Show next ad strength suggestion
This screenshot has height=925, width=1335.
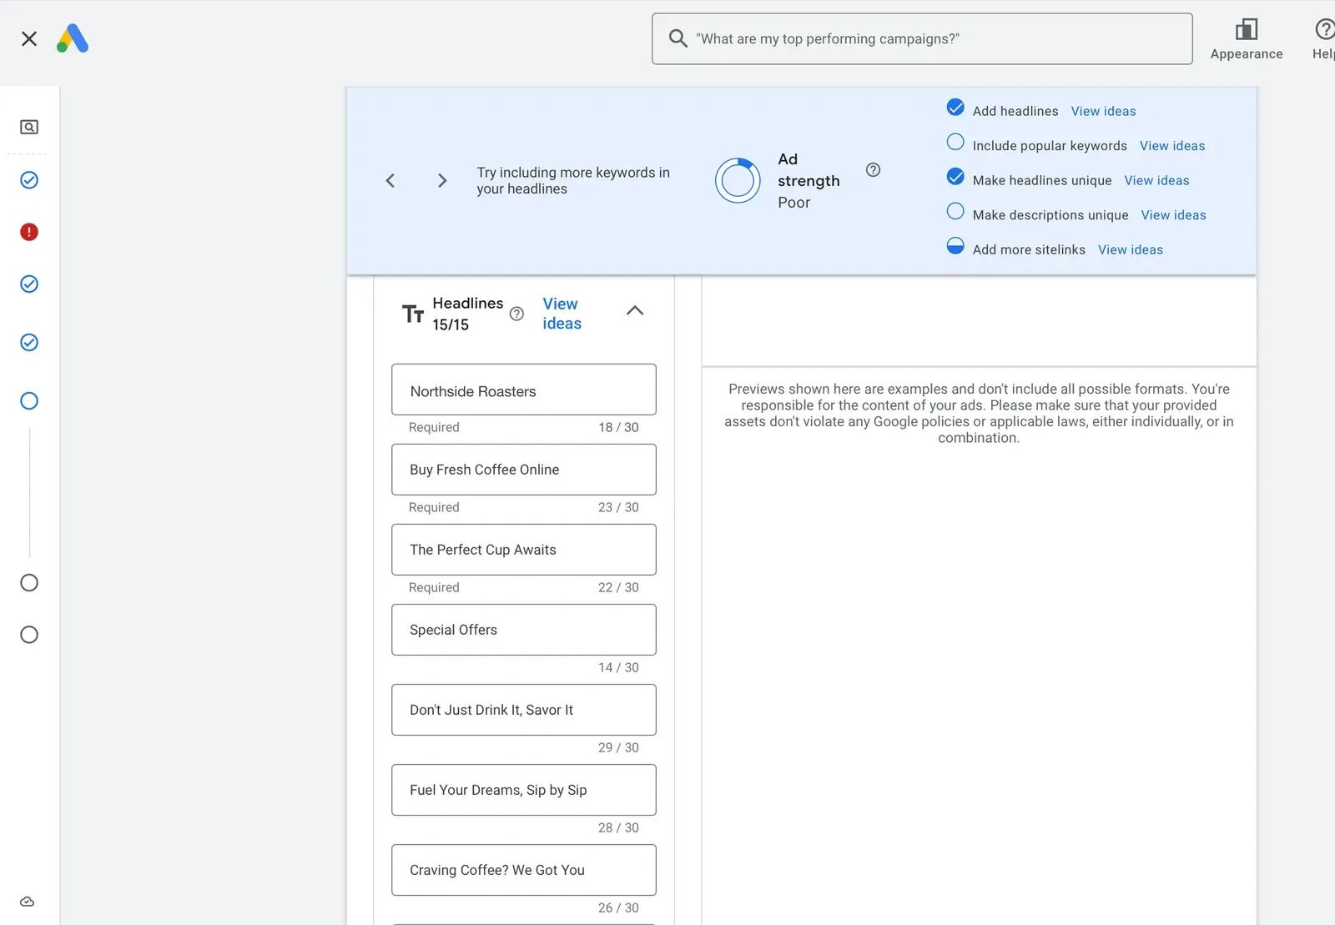[x=442, y=180]
